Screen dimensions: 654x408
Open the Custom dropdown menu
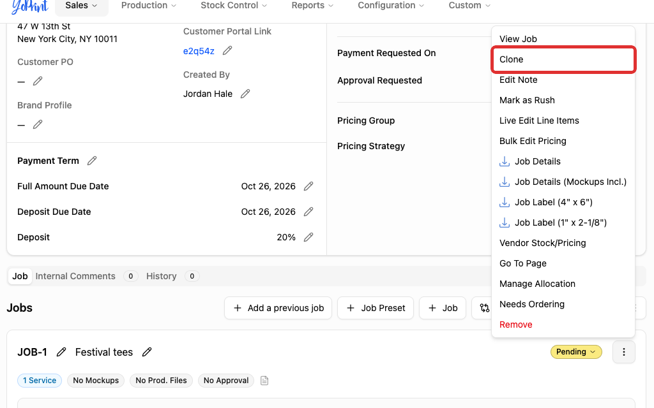(x=469, y=5)
